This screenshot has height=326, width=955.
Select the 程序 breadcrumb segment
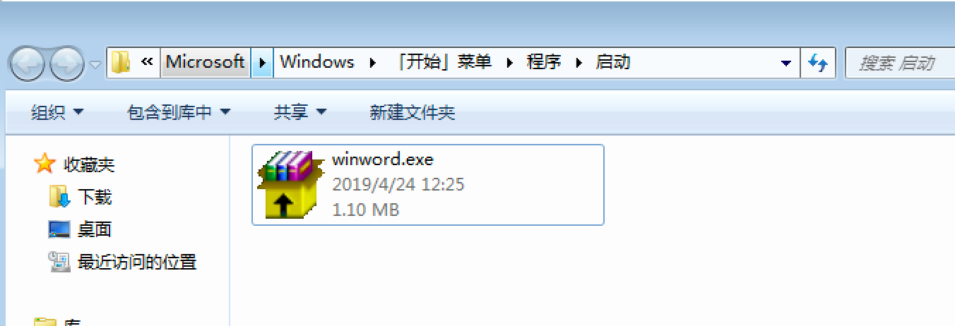click(544, 62)
